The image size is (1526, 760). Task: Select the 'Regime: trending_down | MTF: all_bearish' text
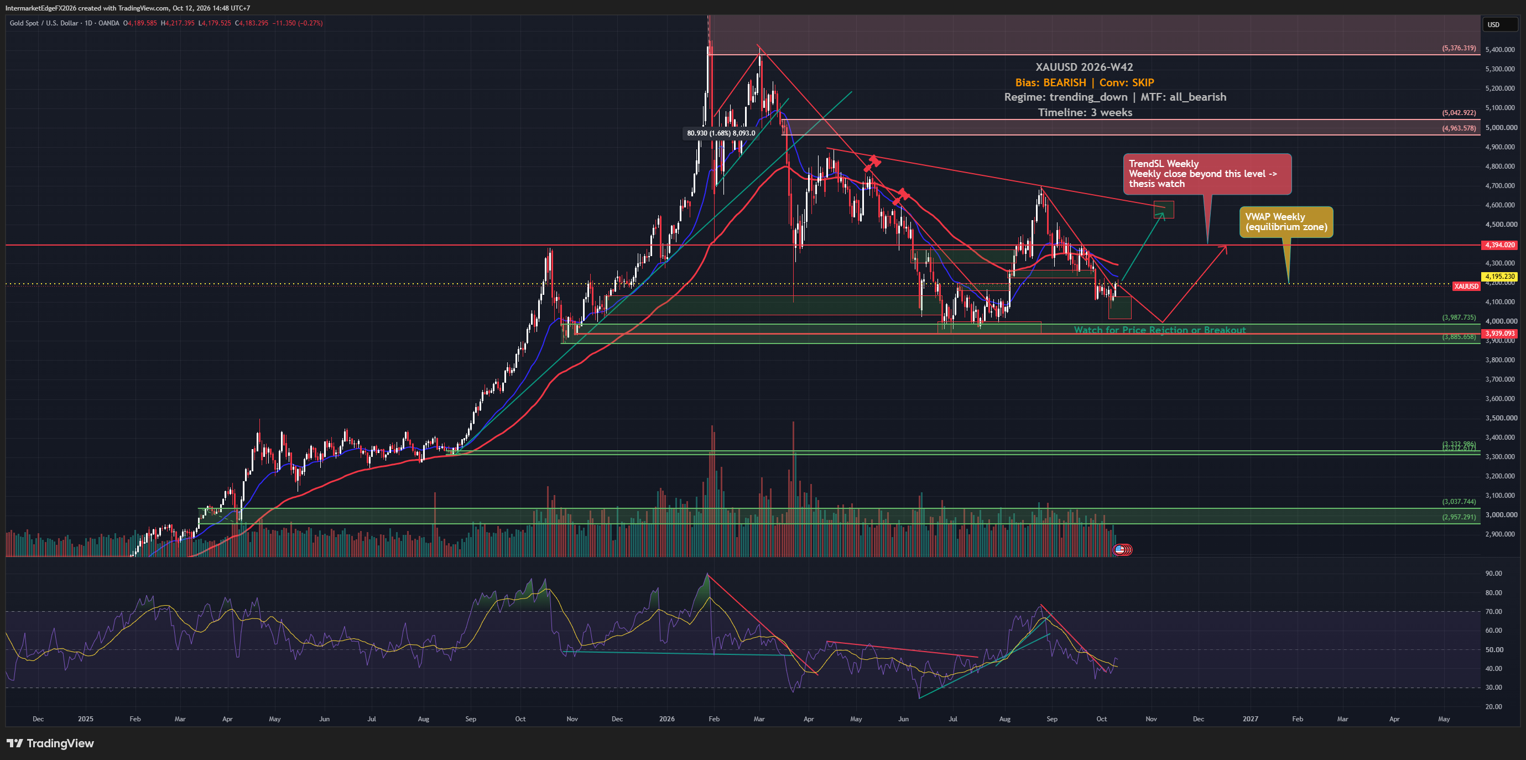pos(1115,97)
